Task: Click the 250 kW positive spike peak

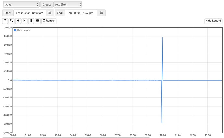Action: point(162,37)
